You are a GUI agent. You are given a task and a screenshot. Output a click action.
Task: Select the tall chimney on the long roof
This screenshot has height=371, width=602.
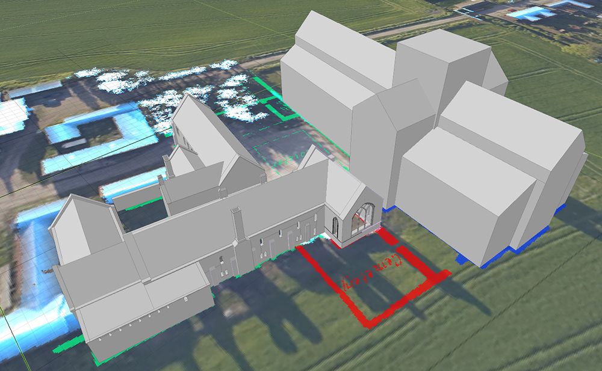click(x=238, y=223)
